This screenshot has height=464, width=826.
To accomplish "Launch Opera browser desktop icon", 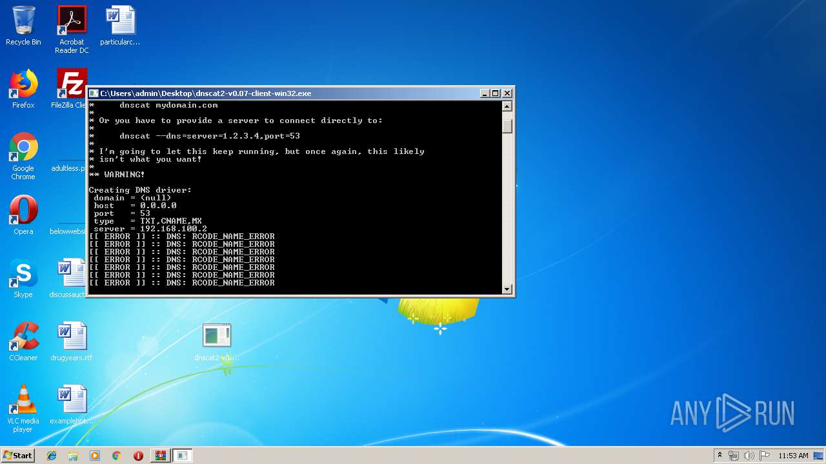I will (x=23, y=215).
